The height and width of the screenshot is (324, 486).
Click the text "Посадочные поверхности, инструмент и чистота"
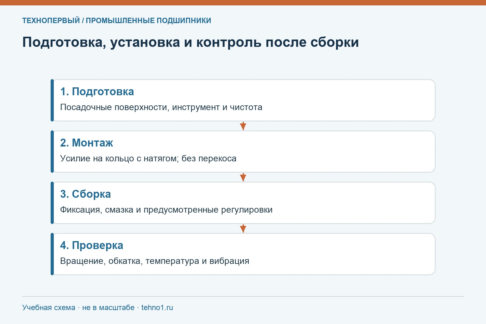click(161, 107)
